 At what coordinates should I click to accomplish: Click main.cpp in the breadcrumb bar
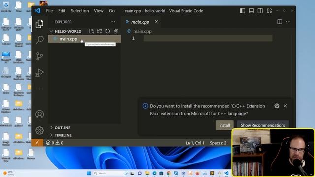(142, 31)
